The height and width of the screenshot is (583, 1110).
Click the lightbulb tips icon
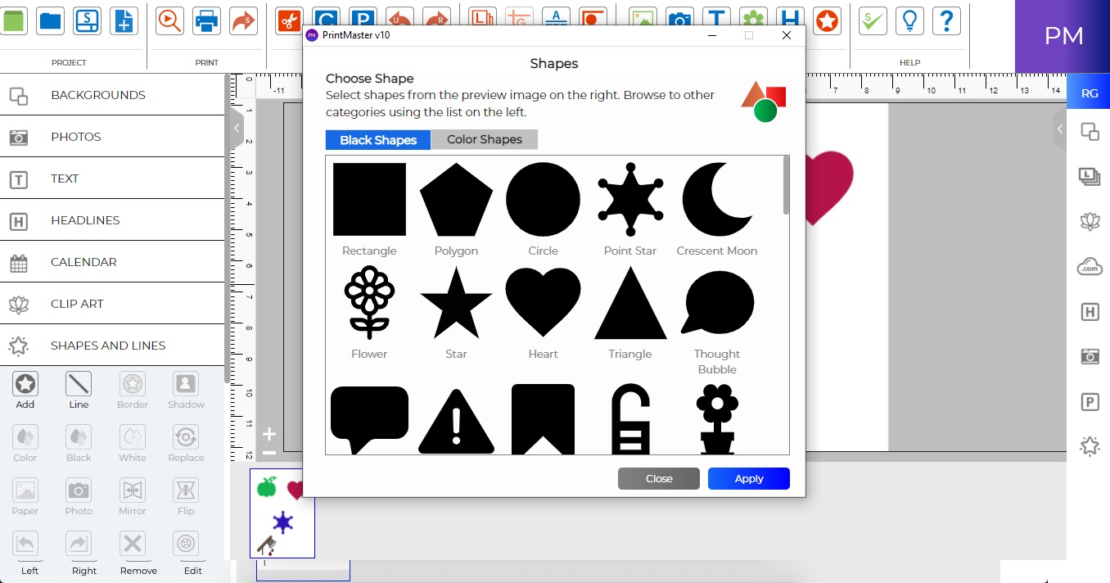pos(909,20)
